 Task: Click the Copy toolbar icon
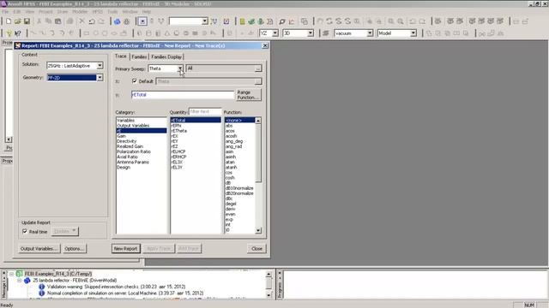point(48,21)
